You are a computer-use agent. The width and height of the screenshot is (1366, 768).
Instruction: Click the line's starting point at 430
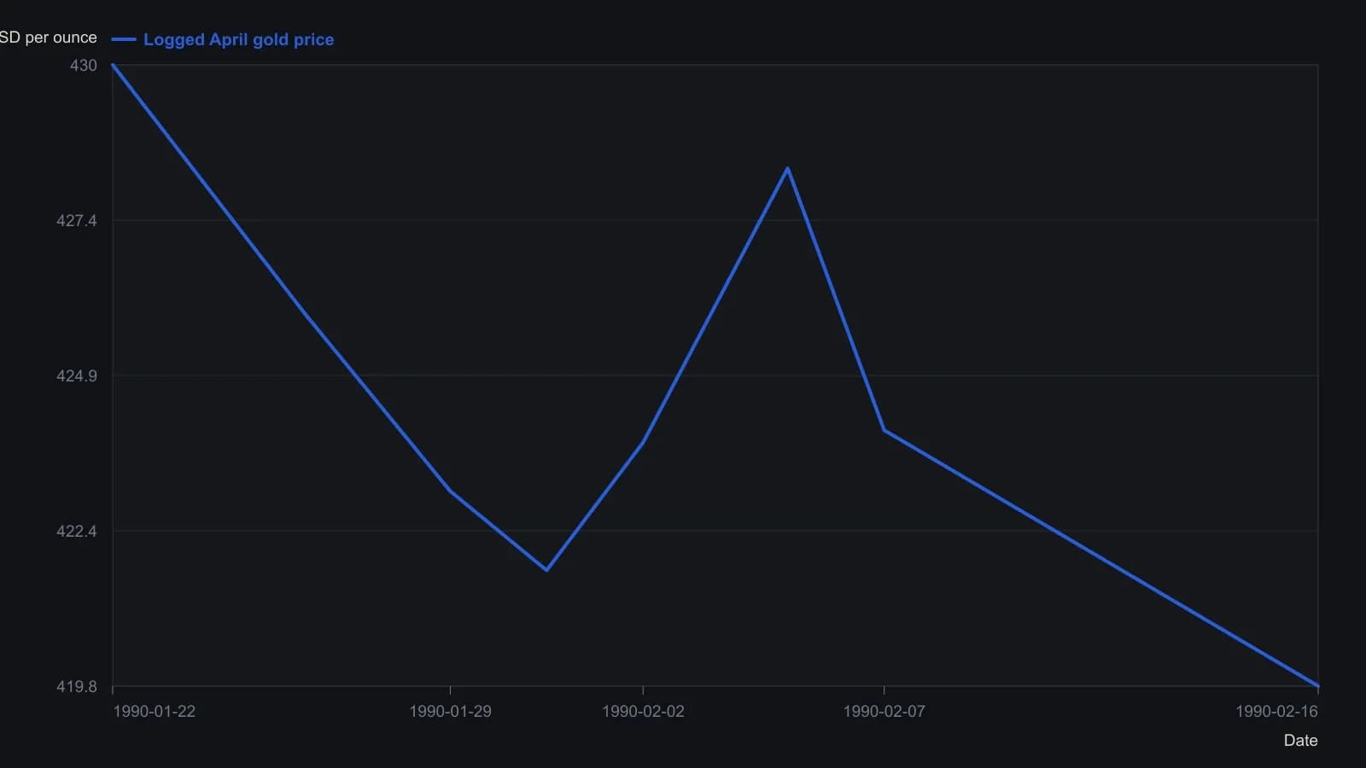[x=113, y=65]
